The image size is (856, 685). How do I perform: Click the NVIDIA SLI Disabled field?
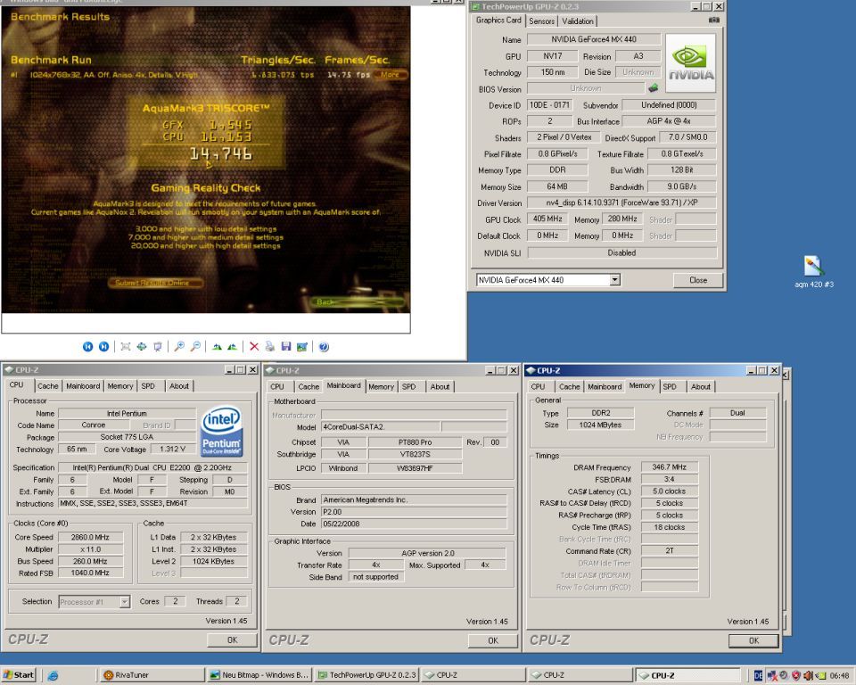(x=621, y=252)
